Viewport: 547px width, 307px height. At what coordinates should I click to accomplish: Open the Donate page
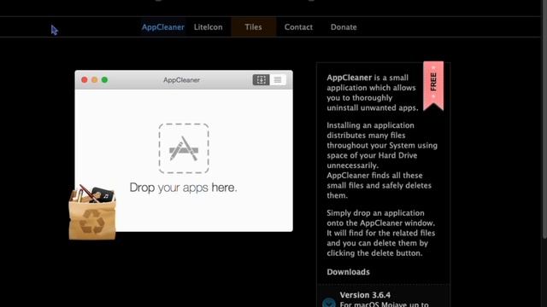[x=344, y=27]
